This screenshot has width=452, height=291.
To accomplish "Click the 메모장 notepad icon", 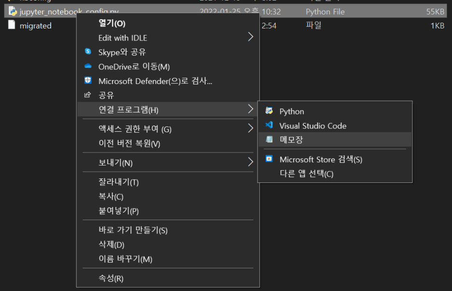I will click(x=269, y=139).
